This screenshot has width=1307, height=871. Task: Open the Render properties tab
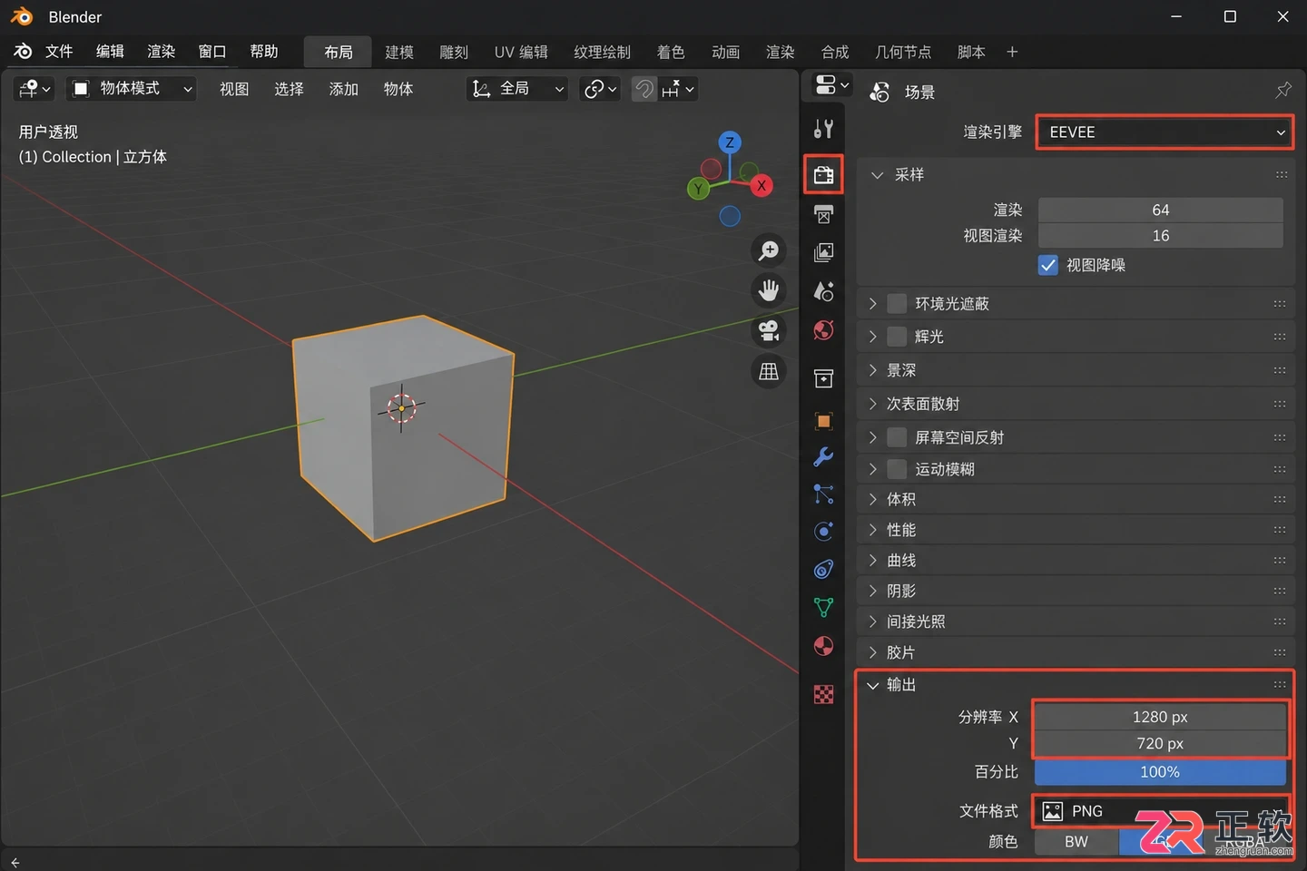pyautogui.click(x=823, y=174)
